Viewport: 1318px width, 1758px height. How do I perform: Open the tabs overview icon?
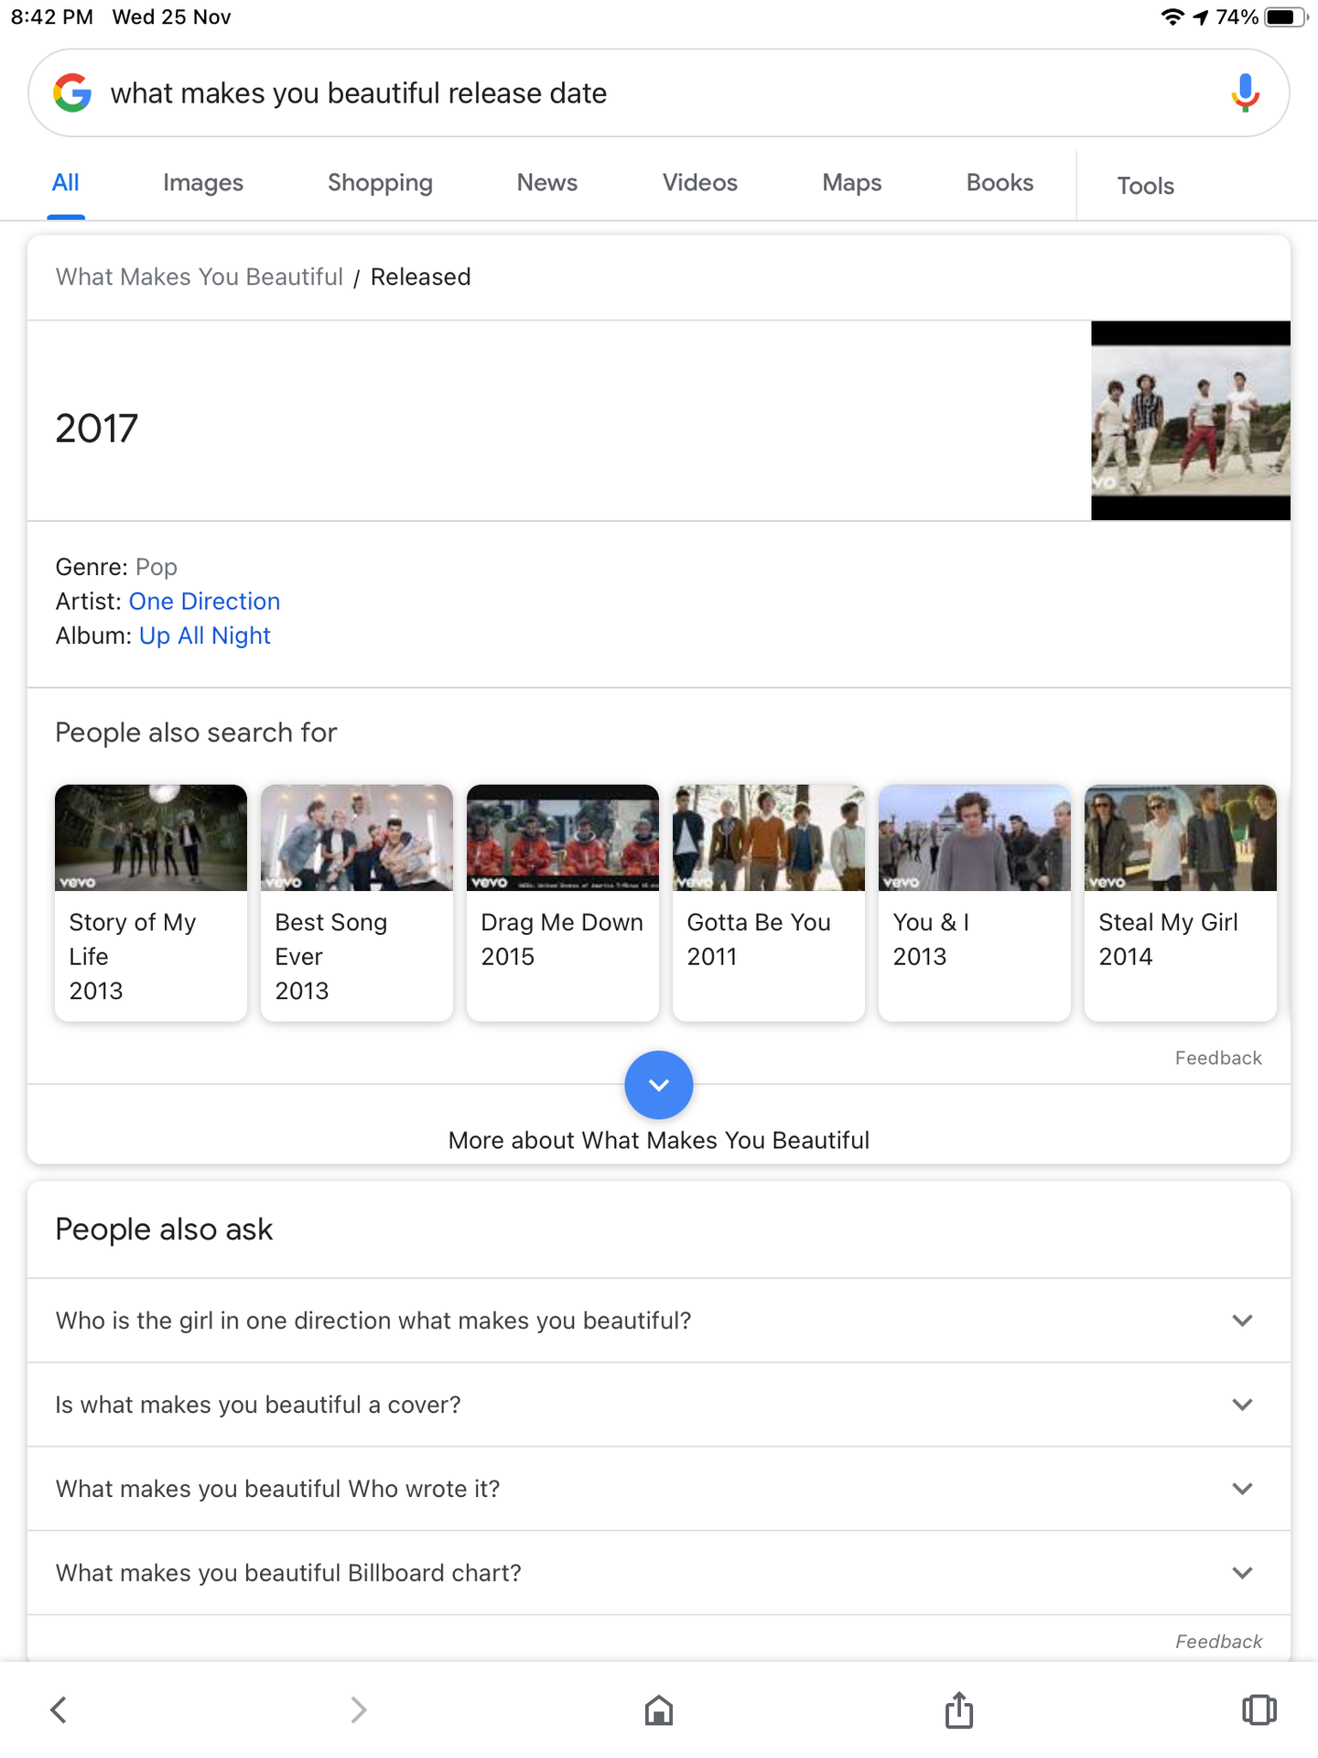(1259, 1709)
